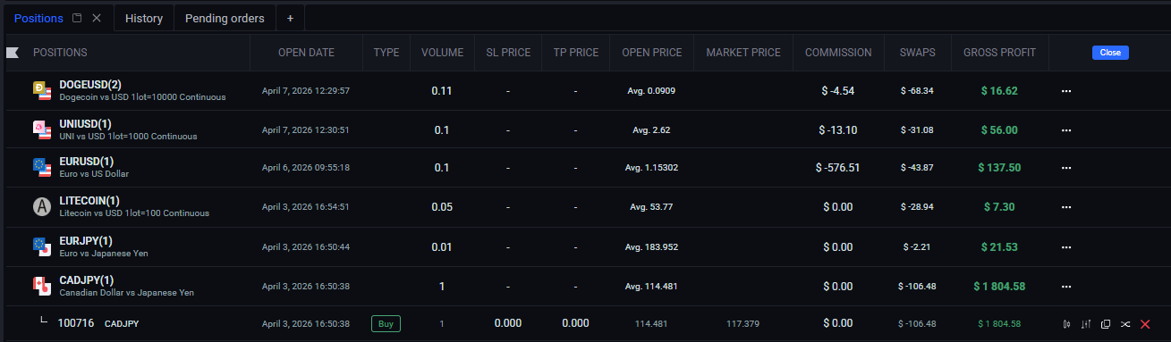Image resolution: width=1171 pixels, height=342 pixels.
Task: Collapse the CADJPY(1) position group
Action: tap(86, 280)
